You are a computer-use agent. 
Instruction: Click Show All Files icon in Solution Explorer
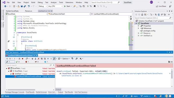165,14
